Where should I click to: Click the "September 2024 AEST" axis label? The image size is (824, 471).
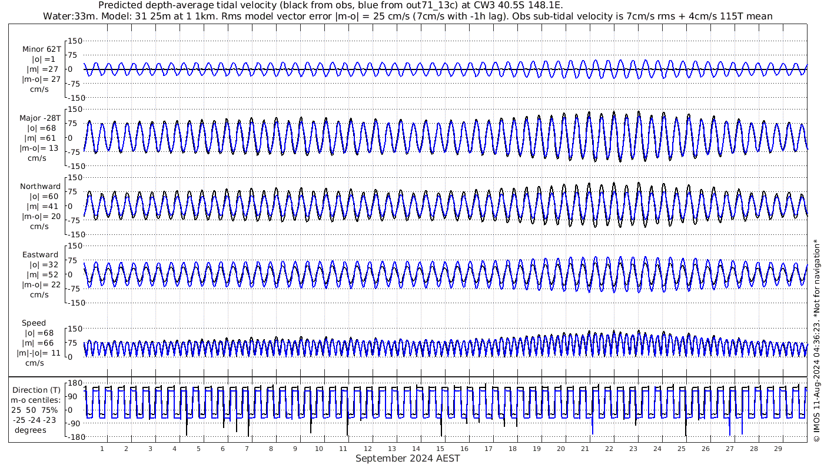[407, 458]
